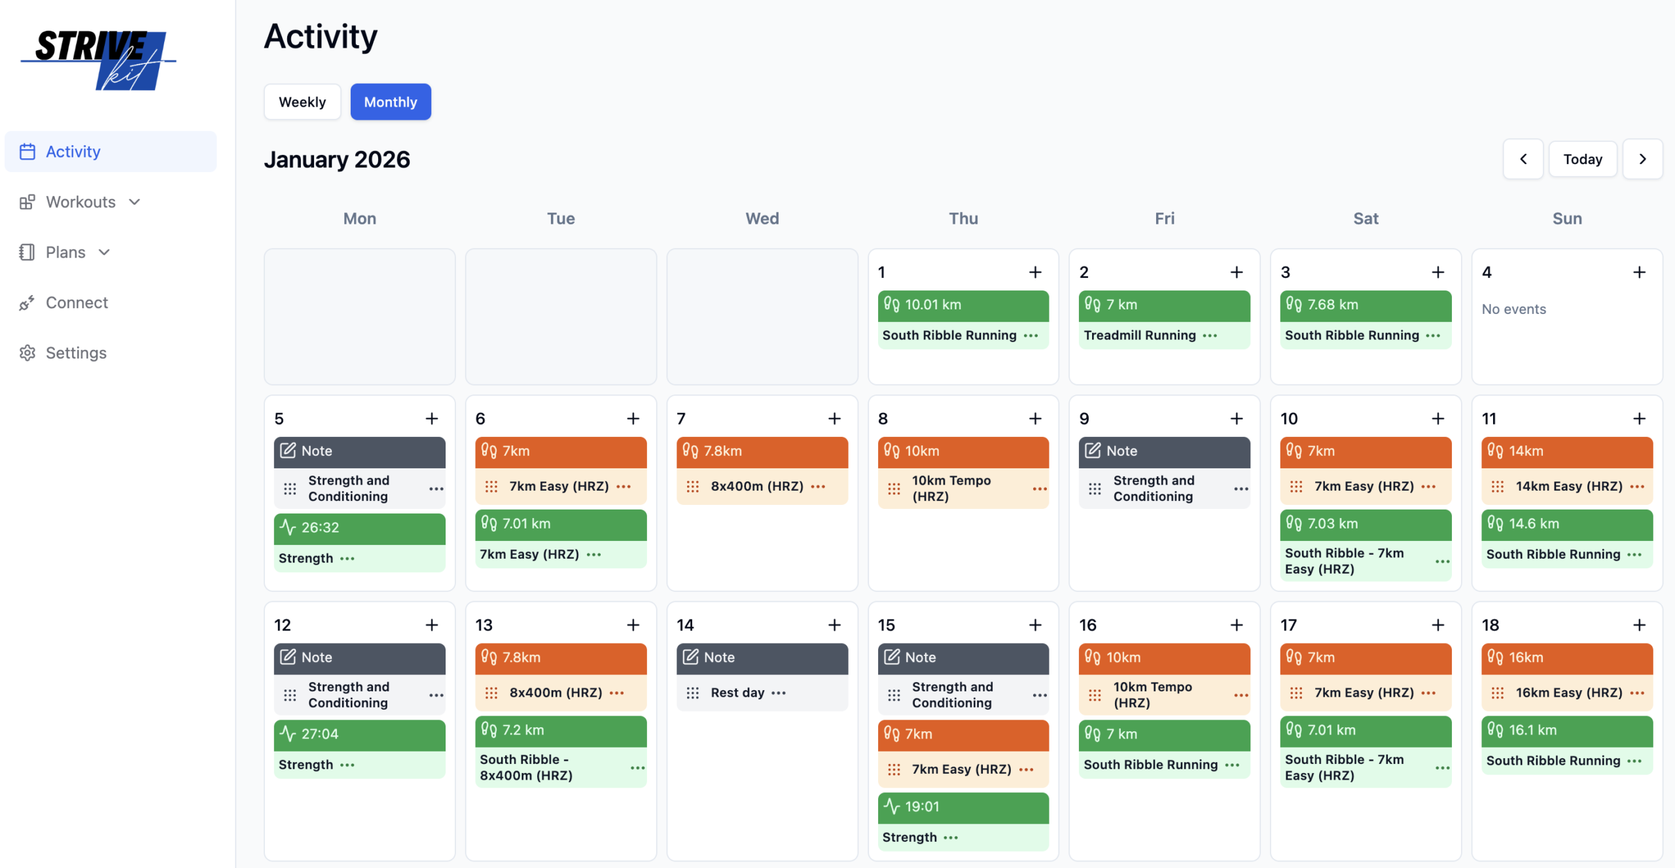Go to next month with the right arrow
The width and height of the screenshot is (1675, 868).
(x=1643, y=158)
